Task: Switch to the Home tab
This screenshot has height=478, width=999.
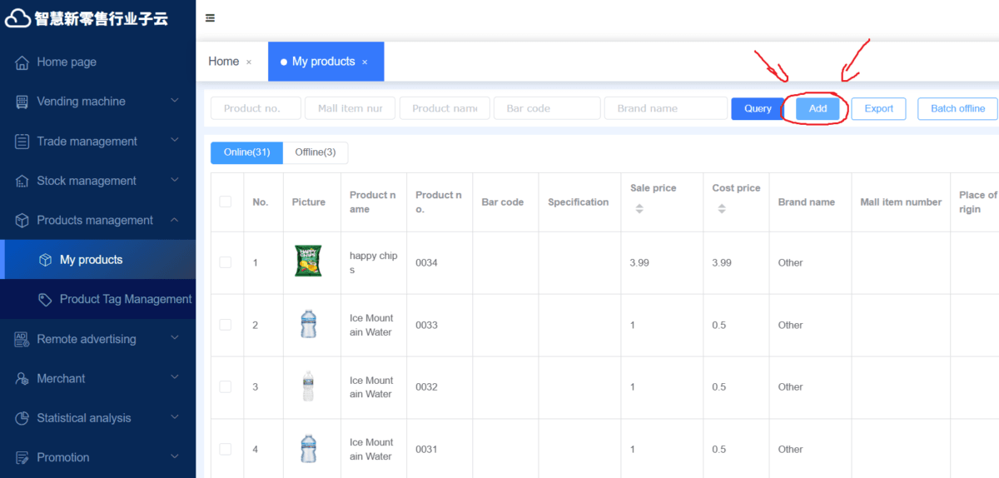Action: 223,62
